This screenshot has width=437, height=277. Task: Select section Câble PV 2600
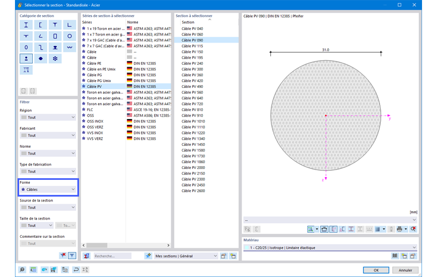[206, 191]
